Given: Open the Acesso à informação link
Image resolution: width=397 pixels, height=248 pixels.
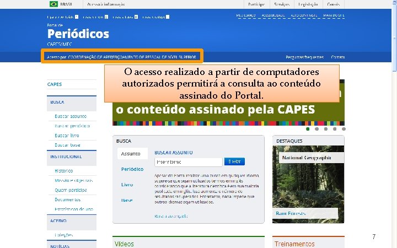Looking at the screenshot, I should point(106,4).
